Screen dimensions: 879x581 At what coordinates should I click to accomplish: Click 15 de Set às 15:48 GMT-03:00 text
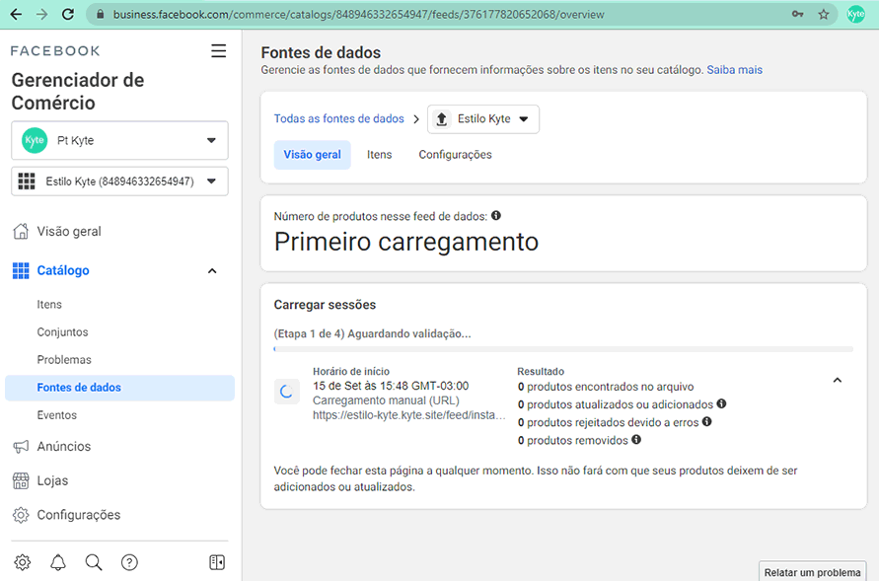[391, 386]
